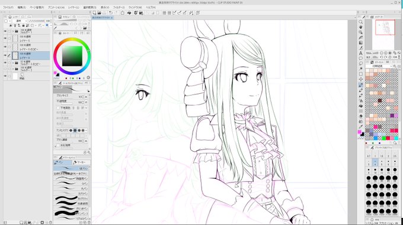Screen dimensions: 403x225
Task: Toggle visibility of the paper layer
Action: click(x=5, y=76)
